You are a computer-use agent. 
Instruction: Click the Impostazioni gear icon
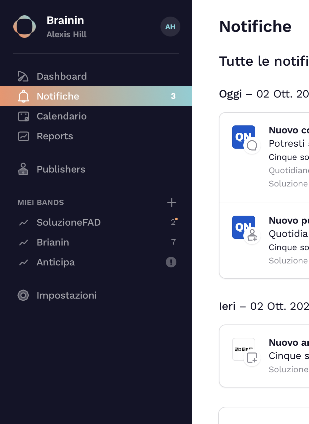click(x=23, y=295)
